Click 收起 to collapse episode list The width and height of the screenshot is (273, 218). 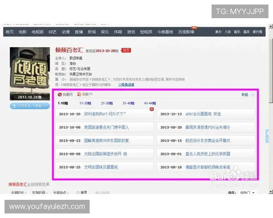point(245,94)
